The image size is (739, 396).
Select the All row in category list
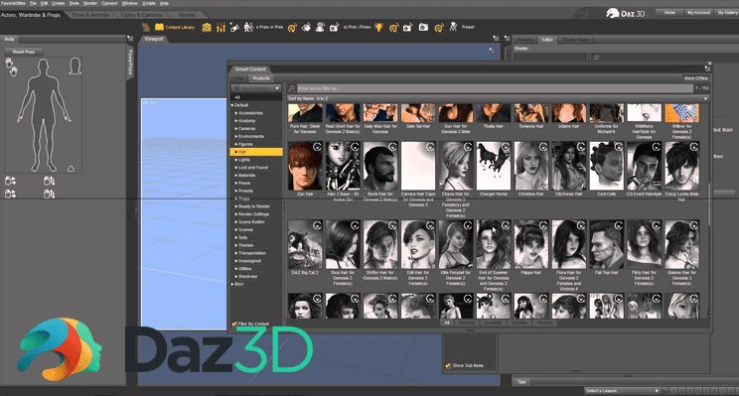click(x=256, y=97)
